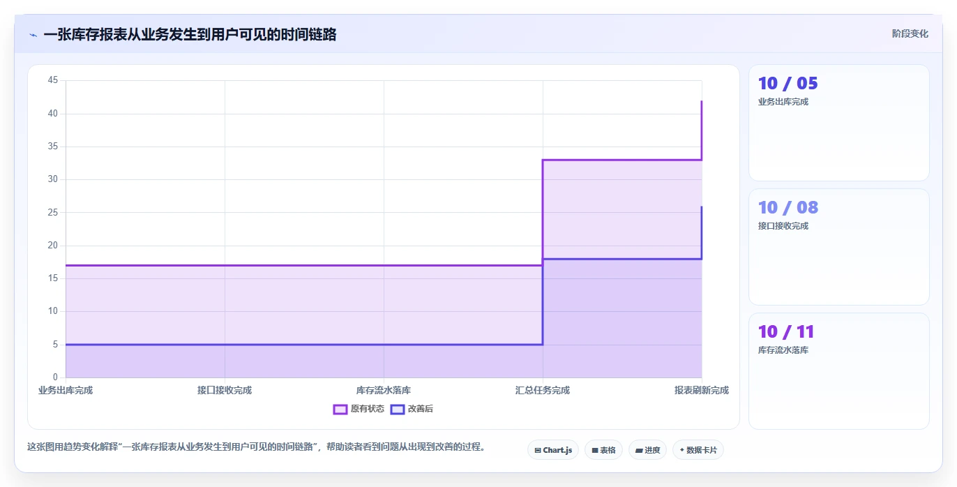
Task: Open the 10 / 08 接口接收完成 card
Action: (x=839, y=247)
